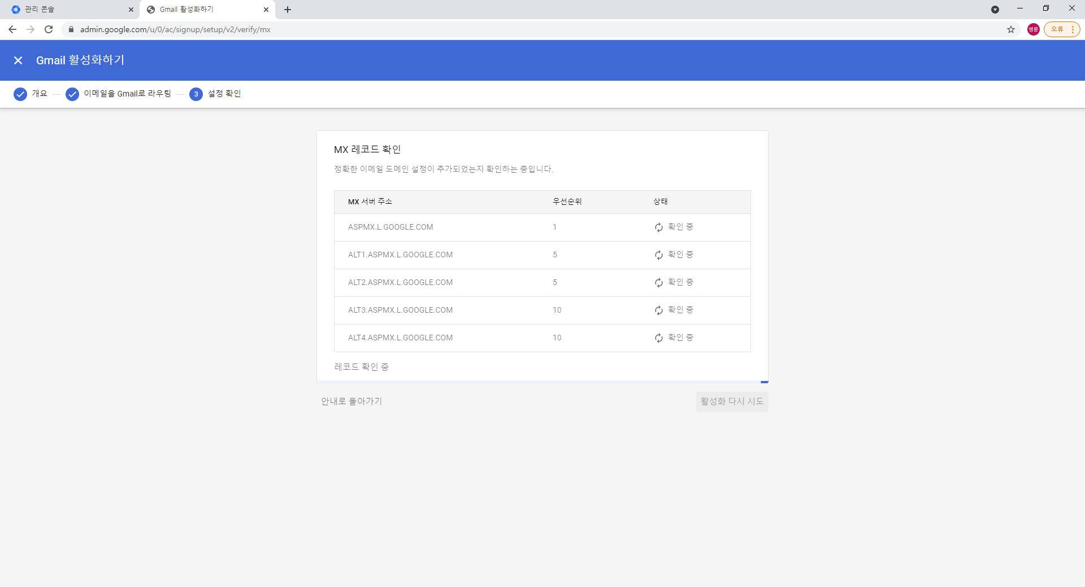Click priority 10 for ALT4.ASPMX
1085x587 pixels.
557,338
